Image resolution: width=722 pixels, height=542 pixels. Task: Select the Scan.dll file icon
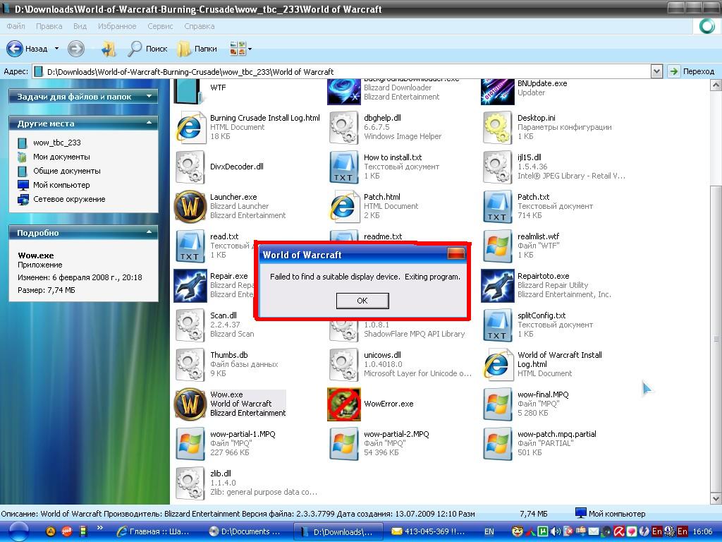(x=189, y=325)
